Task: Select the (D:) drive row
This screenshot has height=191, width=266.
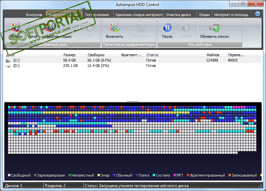Action: coord(133,66)
